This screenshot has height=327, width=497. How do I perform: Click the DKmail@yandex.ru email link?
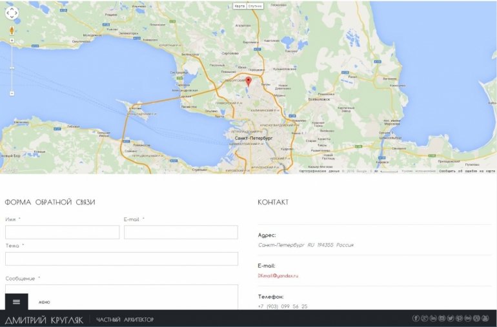[x=278, y=275]
